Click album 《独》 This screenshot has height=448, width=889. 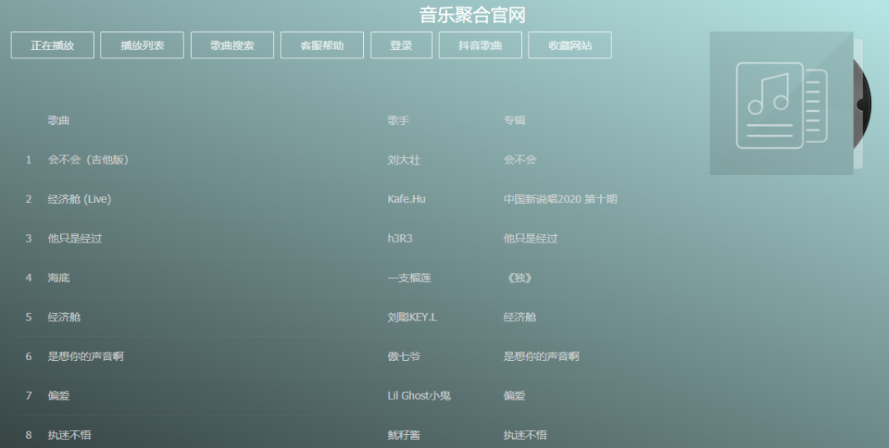pyautogui.click(x=519, y=278)
